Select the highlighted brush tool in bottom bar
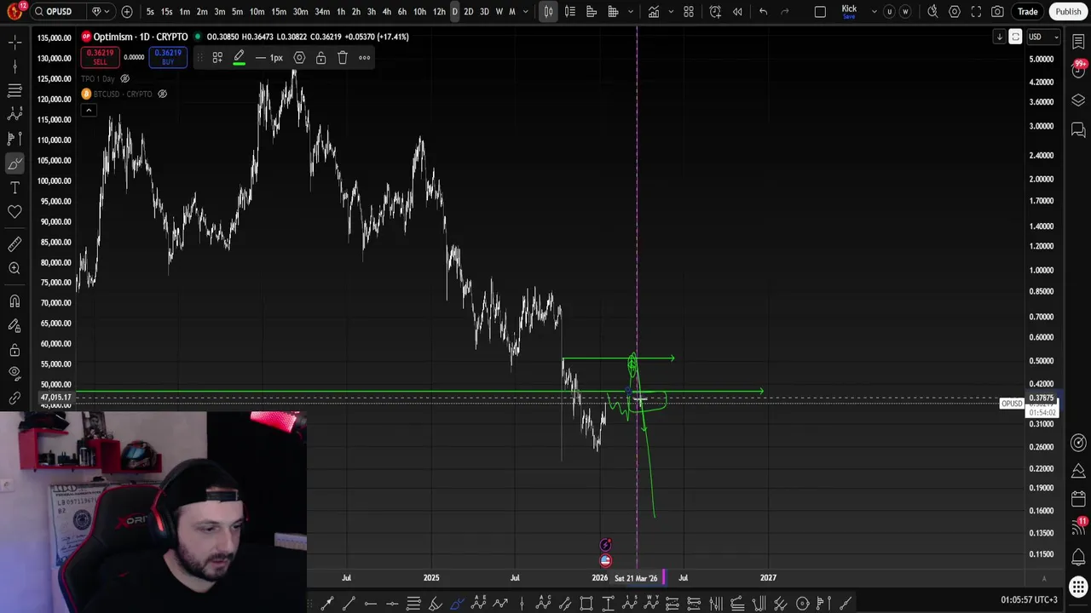This screenshot has width=1091, height=613. click(457, 604)
